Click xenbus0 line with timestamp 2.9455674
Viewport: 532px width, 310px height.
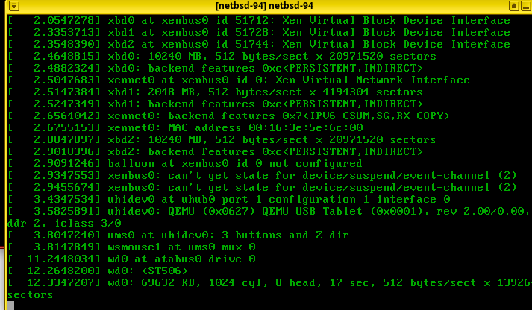[262, 187]
